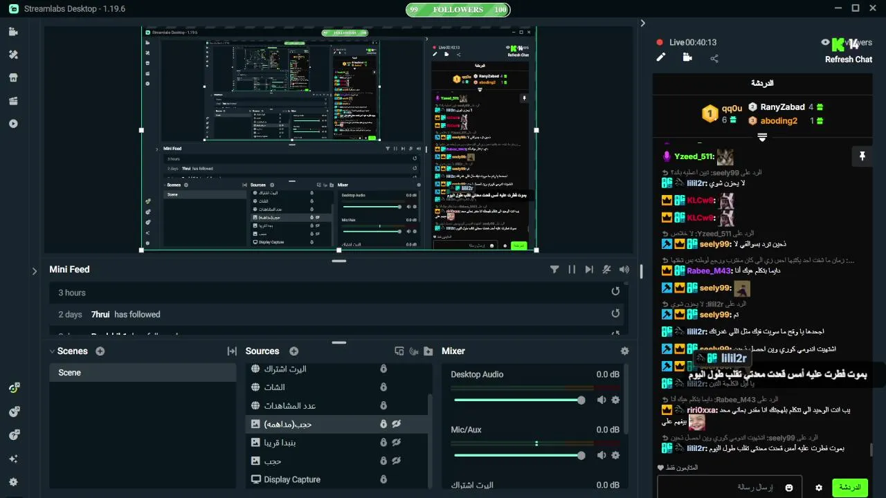Pause the Mini Feed alert queue

(572, 270)
